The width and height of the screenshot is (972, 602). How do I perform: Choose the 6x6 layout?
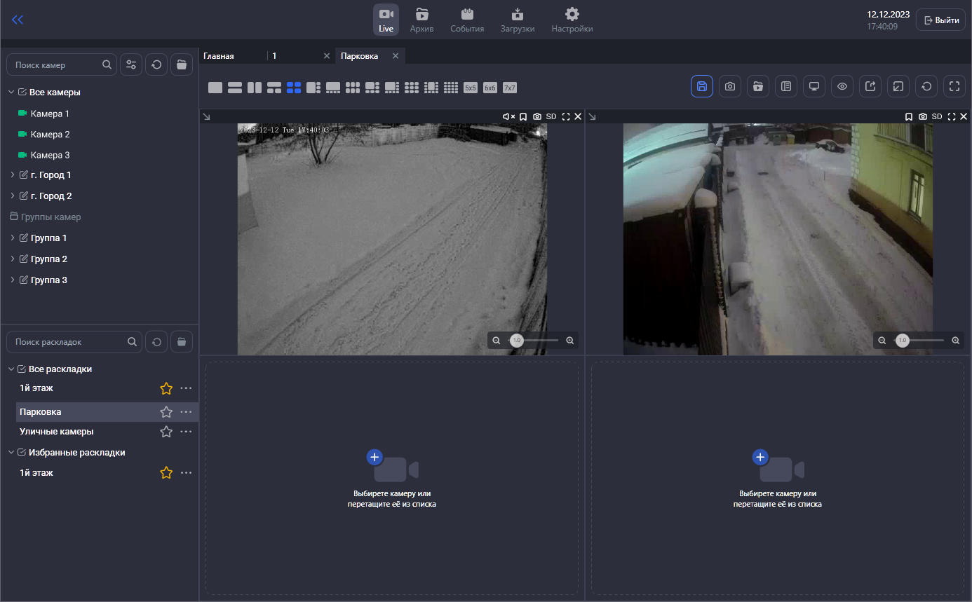[490, 88]
